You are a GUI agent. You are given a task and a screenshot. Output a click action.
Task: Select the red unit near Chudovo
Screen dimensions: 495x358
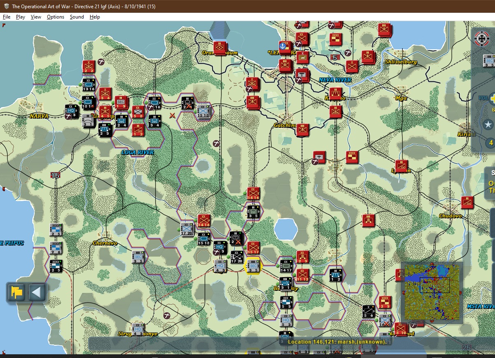coord(467,202)
